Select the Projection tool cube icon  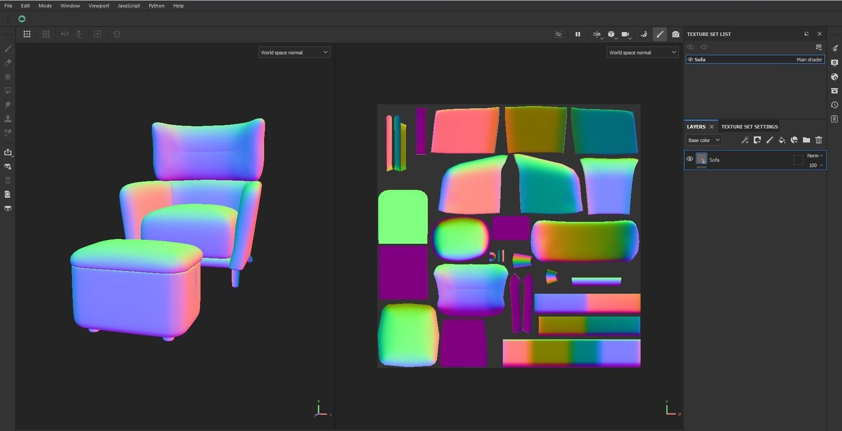8,77
